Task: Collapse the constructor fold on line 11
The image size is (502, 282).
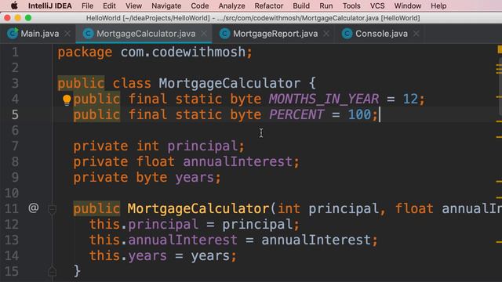Action: click(x=53, y=209)
